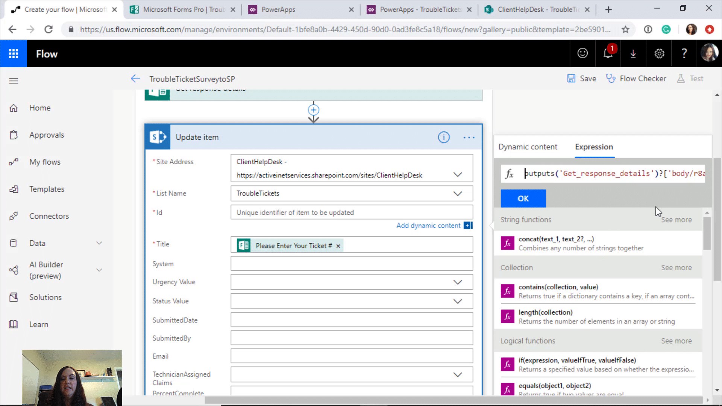Click the Add dynamic content plus icon
The image size is (722, 406).
[468, 226]
